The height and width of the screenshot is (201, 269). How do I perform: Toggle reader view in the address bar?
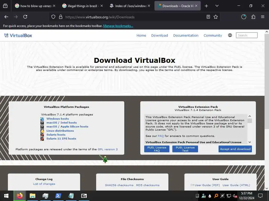(208, 17)
